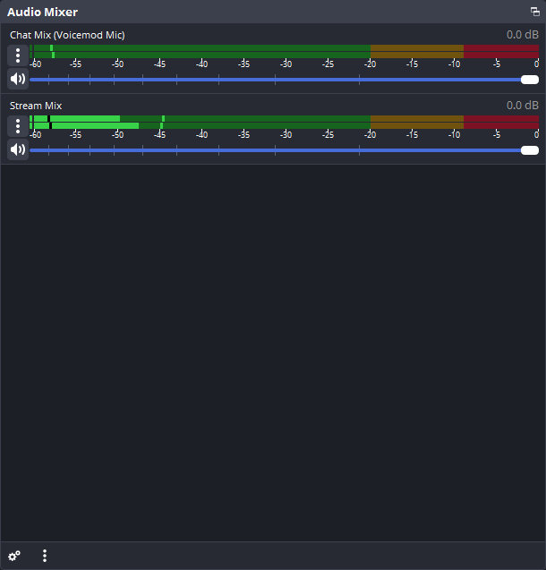Screen dimensions: 546x570
Task: Click the Stream Mix 0.0 dB readout
Action: (x=523, y=106)
